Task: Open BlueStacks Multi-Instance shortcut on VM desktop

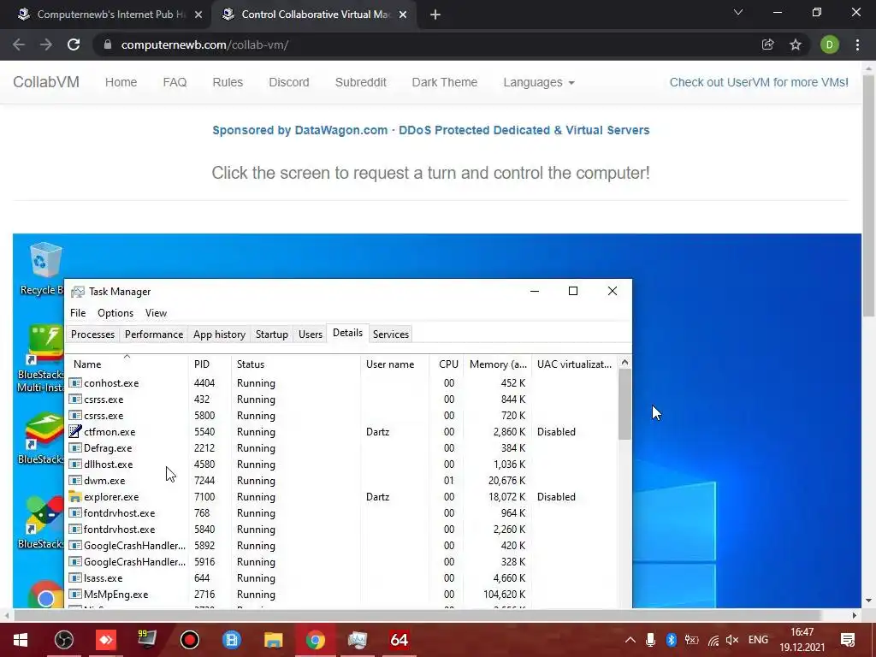Action: [x=43, y=358]
